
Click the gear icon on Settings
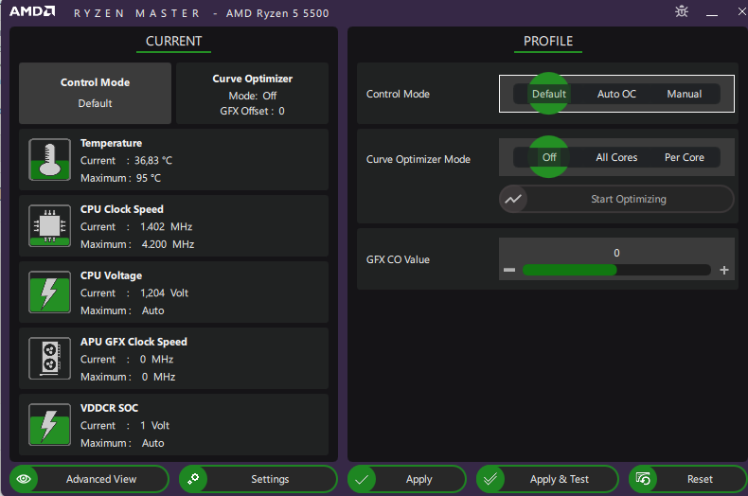coord(193,479)
